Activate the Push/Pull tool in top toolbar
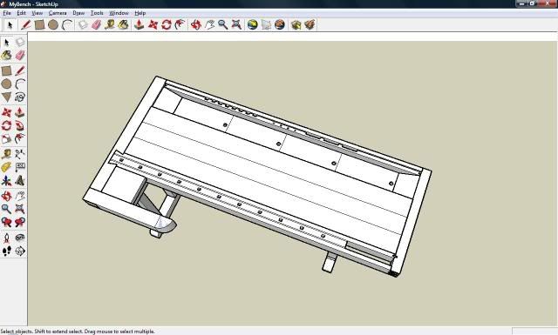Viewport: 558px width, 335px height. (x=139, y=25)
